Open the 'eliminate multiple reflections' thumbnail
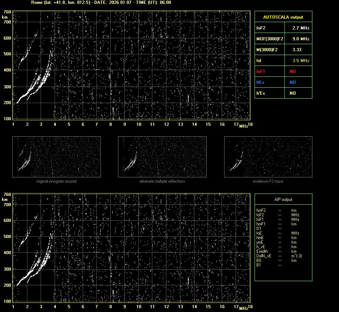Image resolution: width=339 pixels, height=312 pixels. (x=162, y=157)
